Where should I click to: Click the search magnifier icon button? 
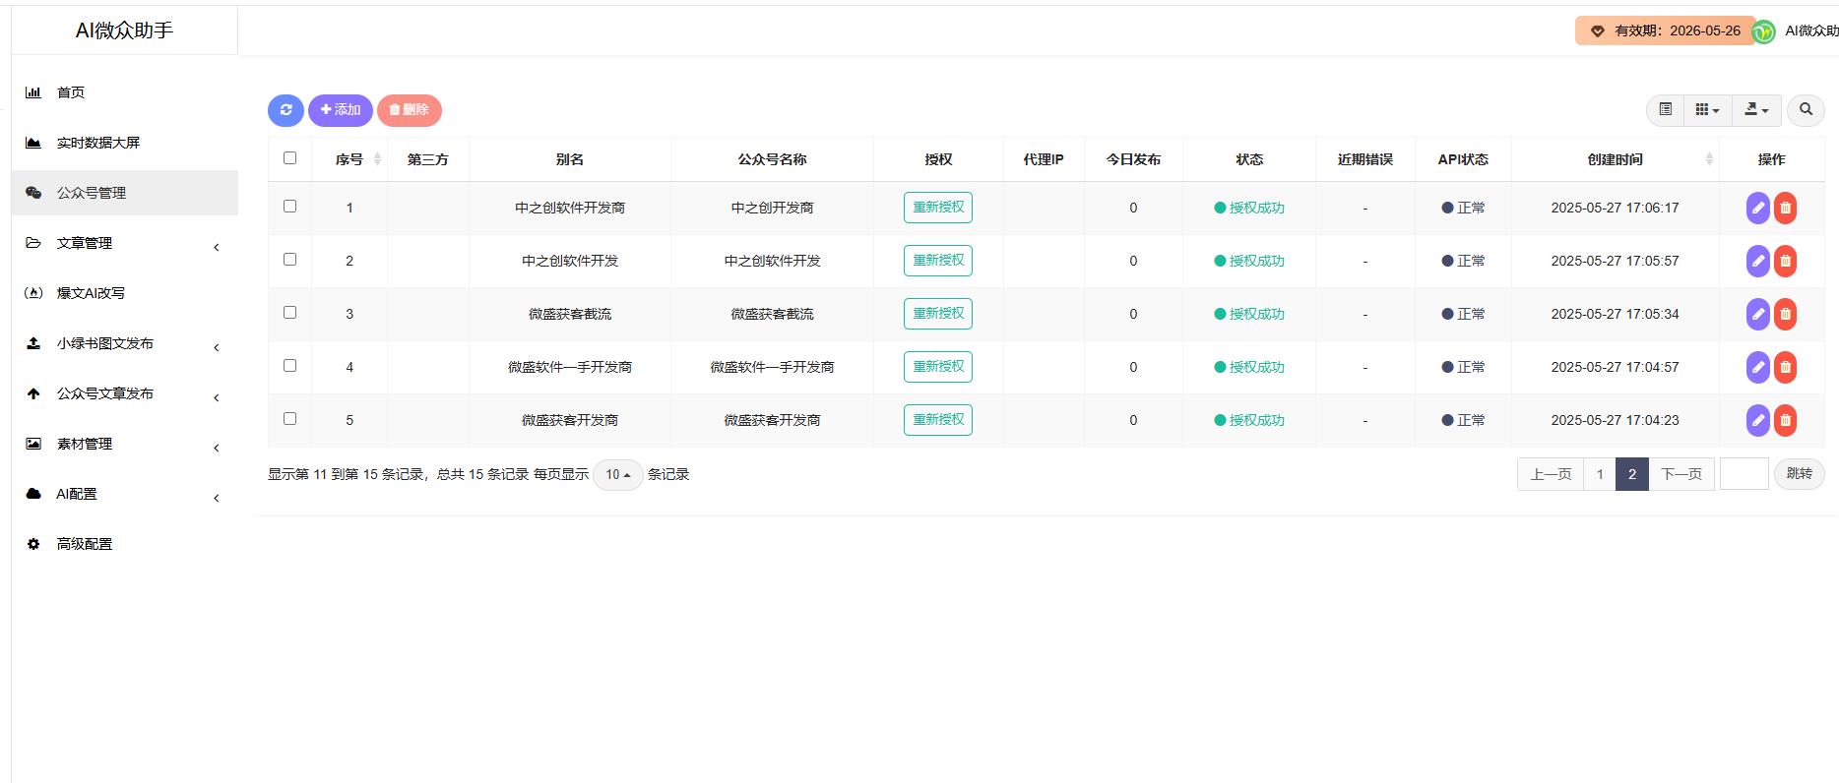(1806, 110)
